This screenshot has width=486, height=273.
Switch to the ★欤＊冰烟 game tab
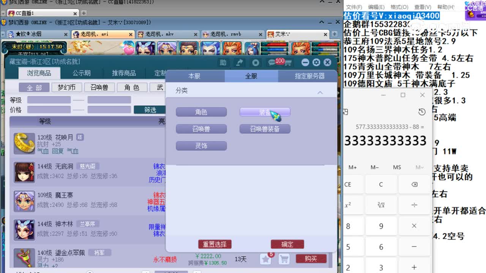coord(38,34)
